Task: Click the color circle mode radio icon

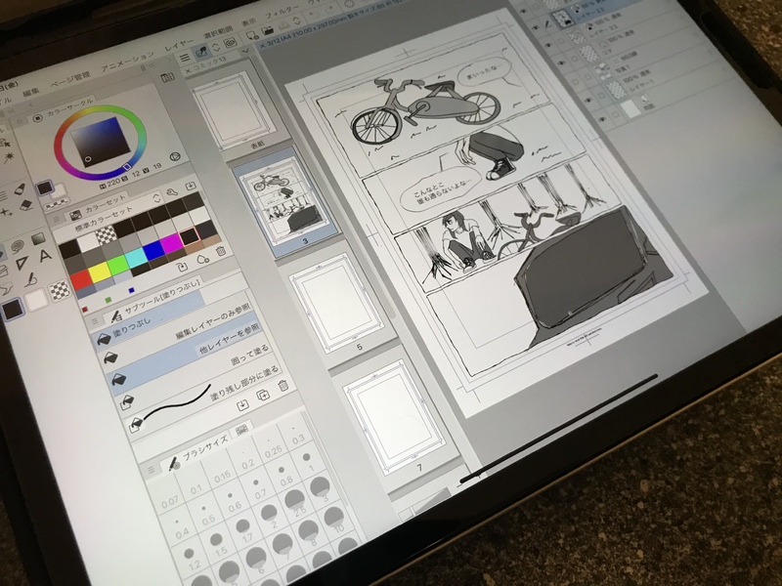Action: 37,118
